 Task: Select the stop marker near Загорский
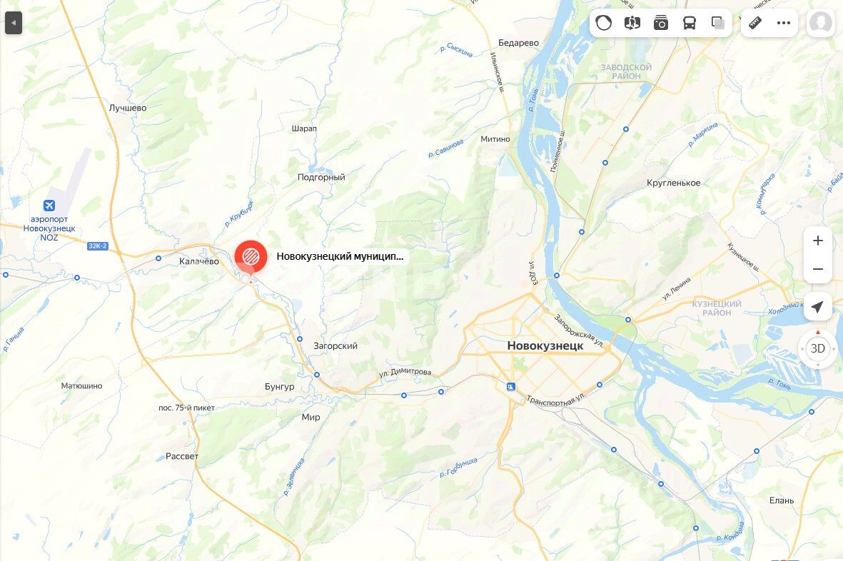[300, 339]
